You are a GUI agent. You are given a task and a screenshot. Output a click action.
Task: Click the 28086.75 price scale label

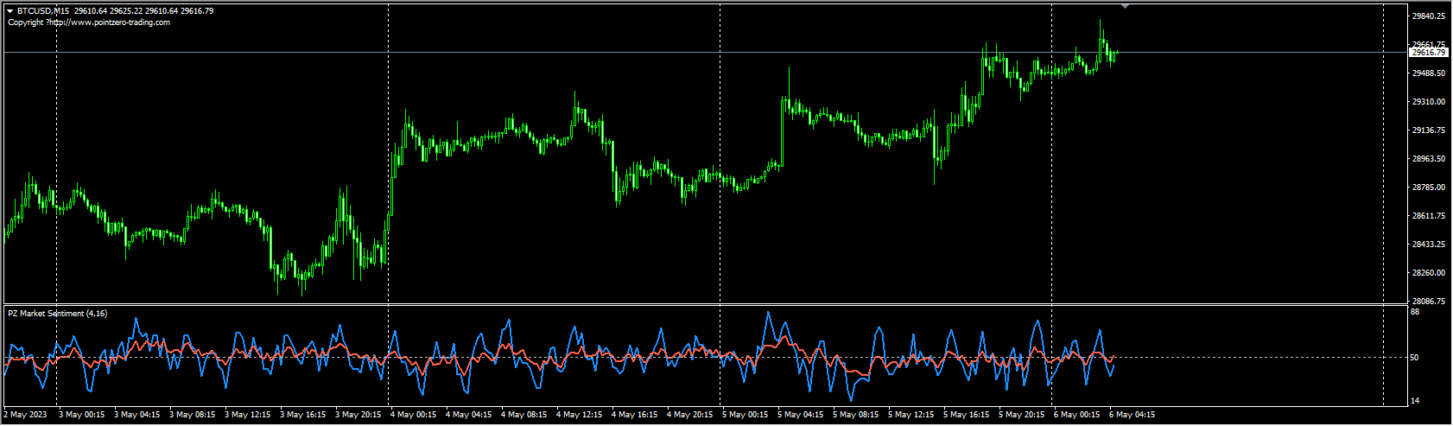point(1429,302)
